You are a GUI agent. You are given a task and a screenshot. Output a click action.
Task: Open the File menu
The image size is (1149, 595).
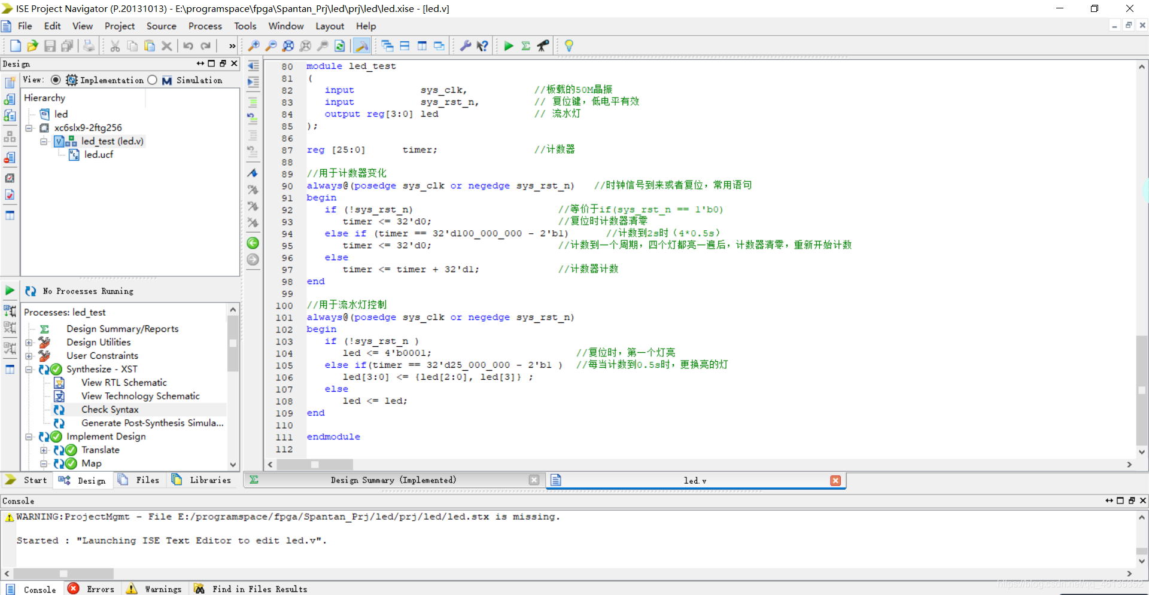25,26
